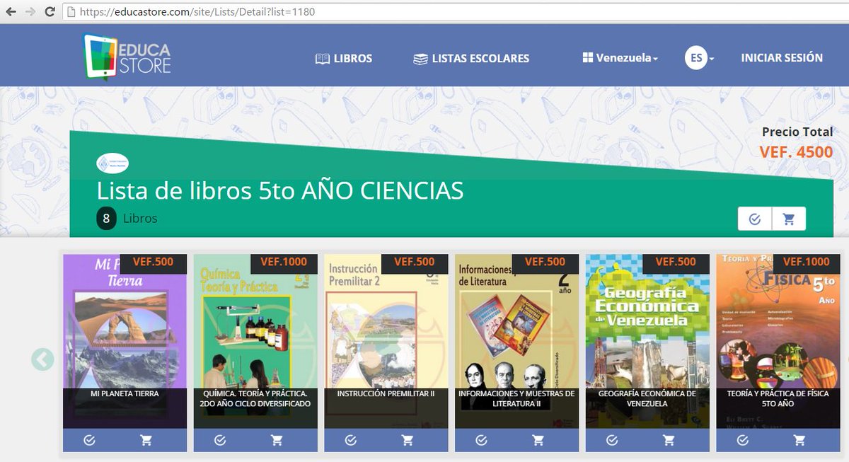
Task: Click the QUÍMICA. TEORÍA Y PRÁCTICA caption
Action: tap(255, 398)
